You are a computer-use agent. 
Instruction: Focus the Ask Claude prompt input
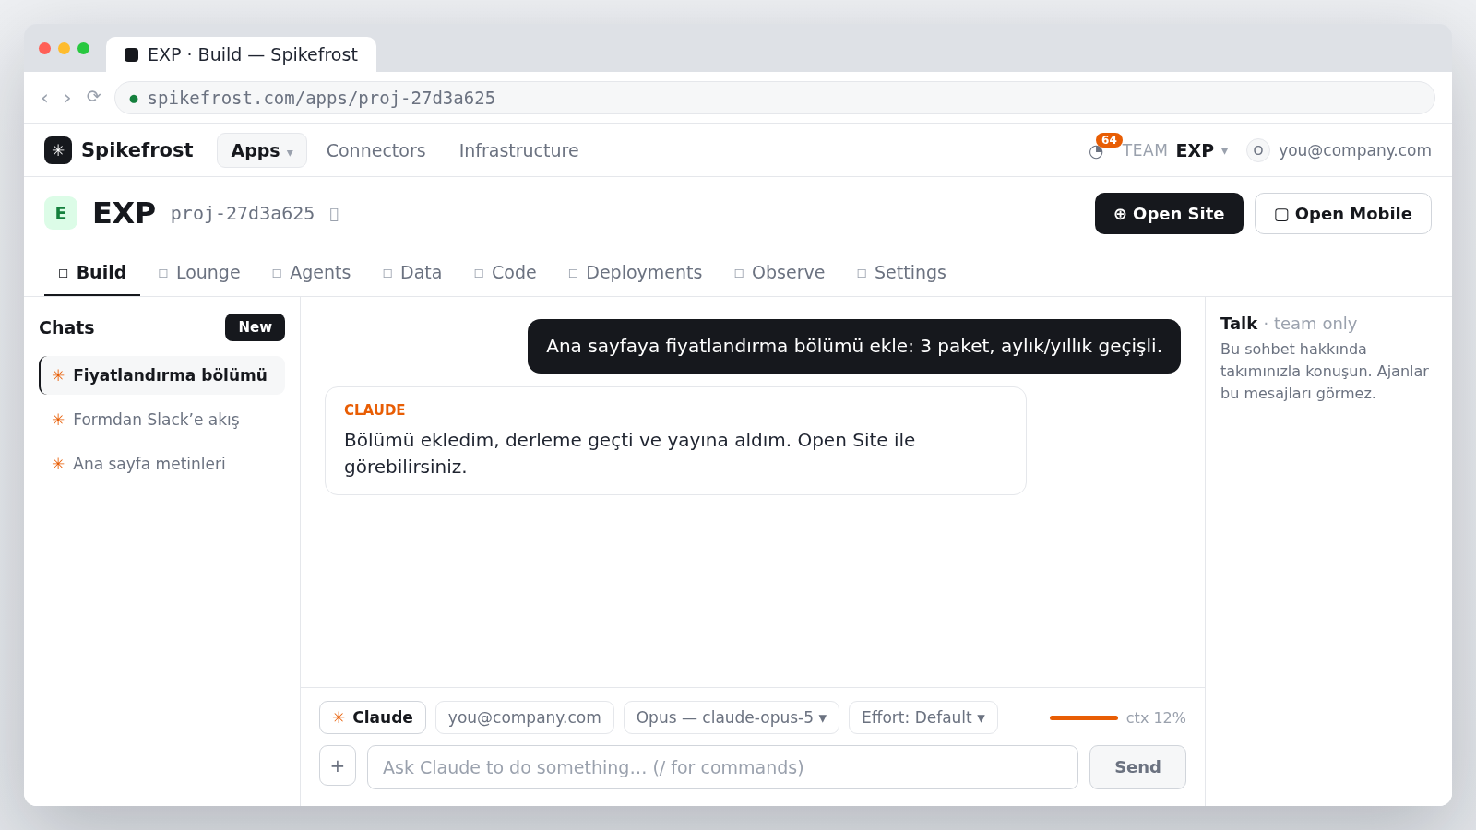[x=722, y=767]
